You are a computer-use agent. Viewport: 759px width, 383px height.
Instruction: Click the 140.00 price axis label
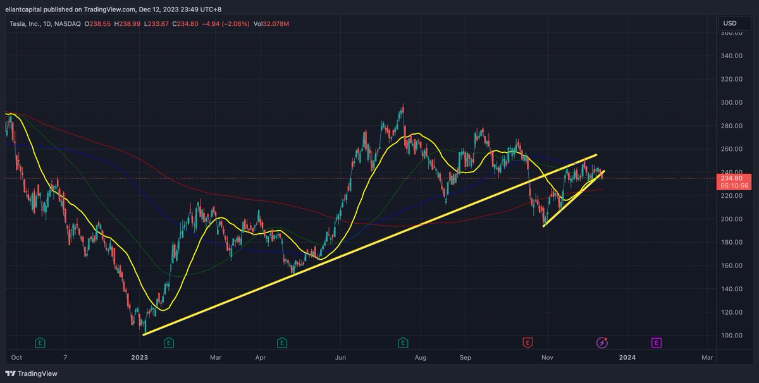click(731, 289)
